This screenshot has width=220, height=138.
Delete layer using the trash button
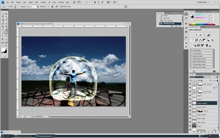(x=216, y=132)
